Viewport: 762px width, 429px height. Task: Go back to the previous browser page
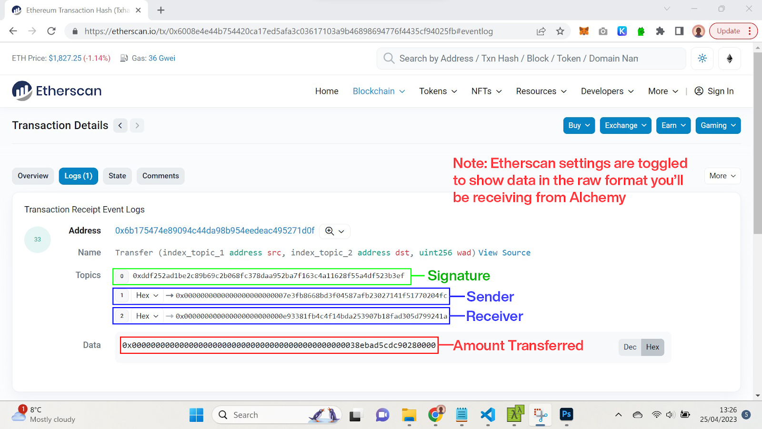pyautogui.click(x=13, y=31)
